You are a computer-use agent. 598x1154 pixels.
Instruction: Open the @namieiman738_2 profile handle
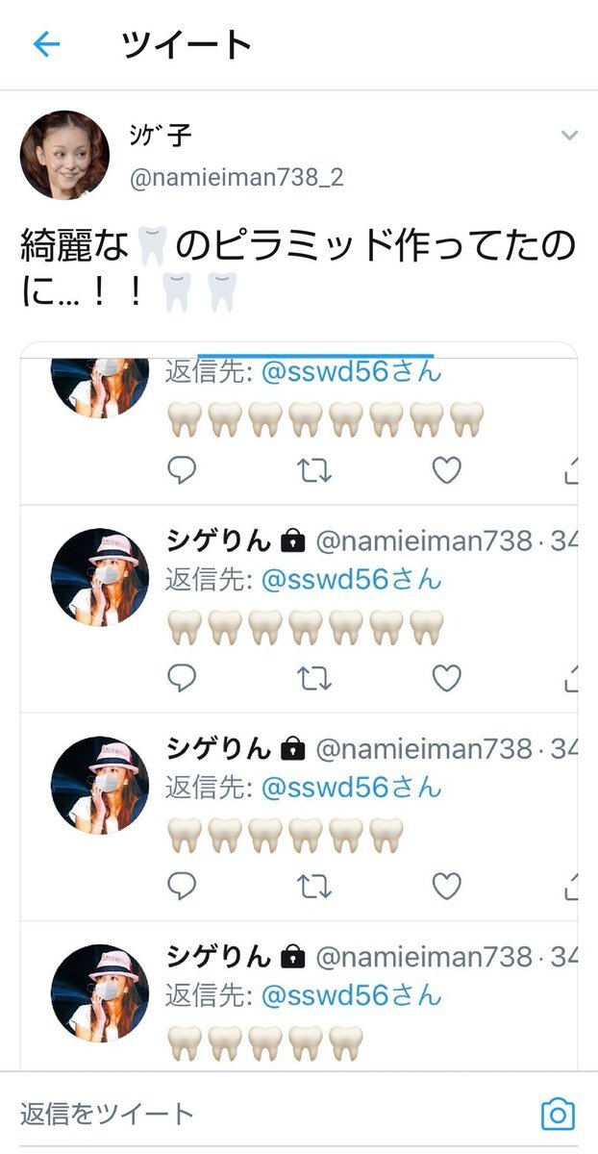(x=236, y=178)
